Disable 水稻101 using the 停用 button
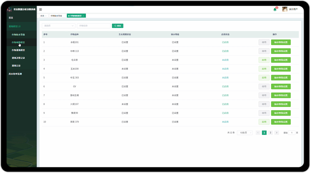Image resolution: width=310 pixels, height=173 pixels. tap(264, 42)
